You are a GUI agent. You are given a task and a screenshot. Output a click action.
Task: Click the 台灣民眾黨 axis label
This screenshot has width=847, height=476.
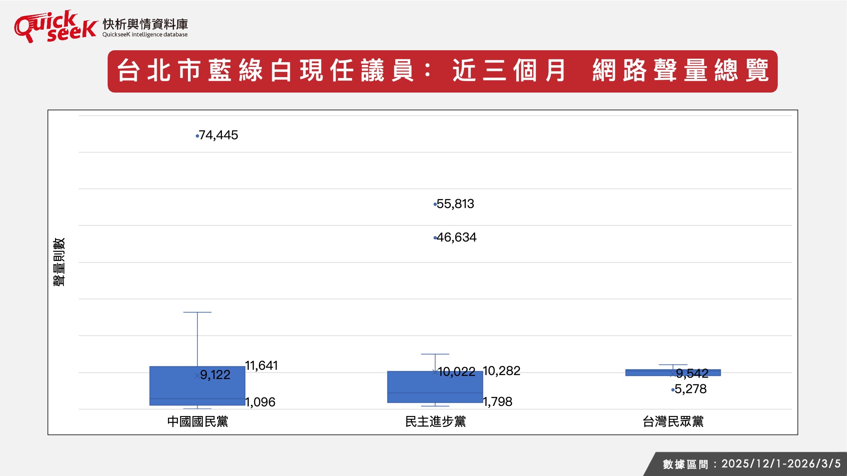point(673,422)
